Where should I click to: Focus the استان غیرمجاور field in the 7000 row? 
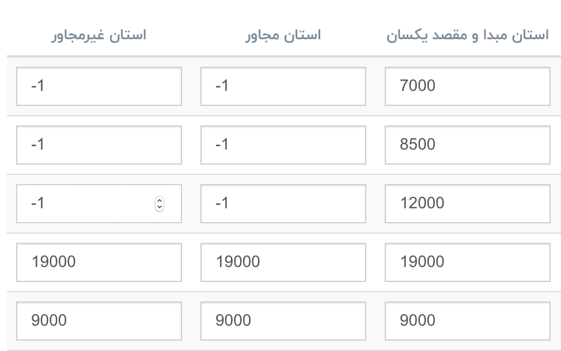(x=98, y=86)
